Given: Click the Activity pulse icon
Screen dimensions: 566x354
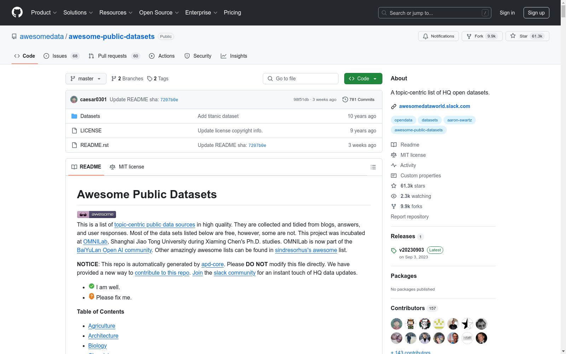Looking at the screenshot, I should (x=394, y=165).
